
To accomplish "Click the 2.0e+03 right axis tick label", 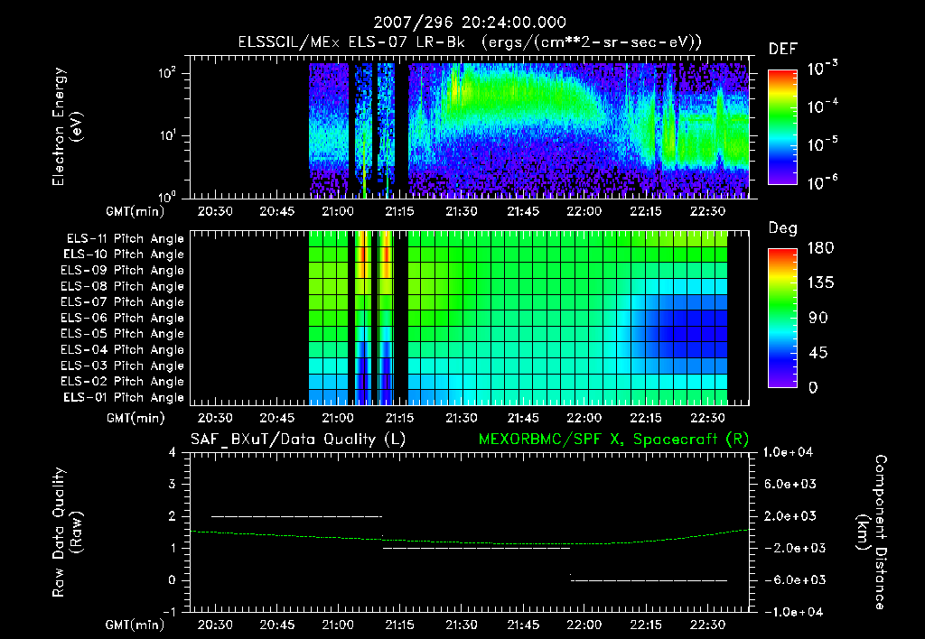I will click(x=790, y=516).
